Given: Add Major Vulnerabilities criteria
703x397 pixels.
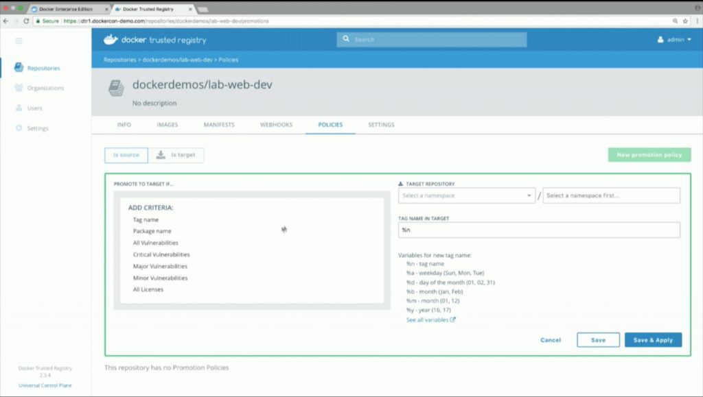Looking at the screenshot, I should tap(160, 266).
